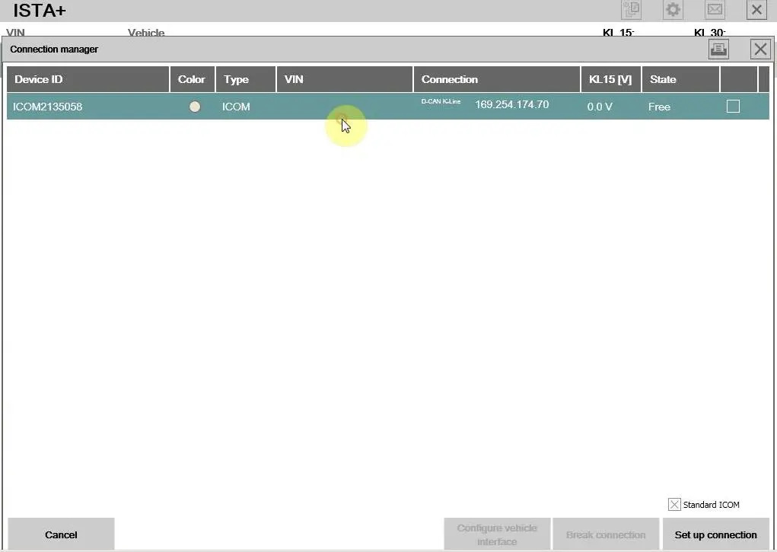Click the VIN column header in the table
The height and width of the screenshot is (552, 777).
pos(345,79)
